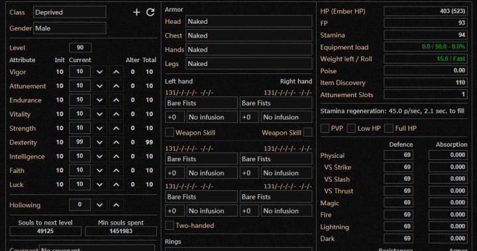
Task: Open second right hand No infusion dropdown
Action: pos(287,173)
